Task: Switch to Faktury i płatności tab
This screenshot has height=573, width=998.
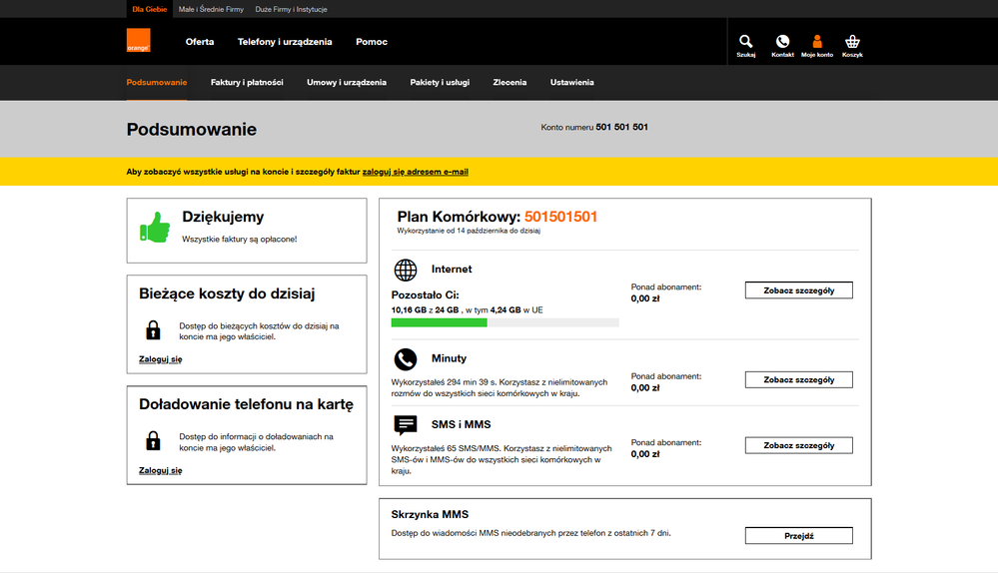Action: (x=247, y=82)
